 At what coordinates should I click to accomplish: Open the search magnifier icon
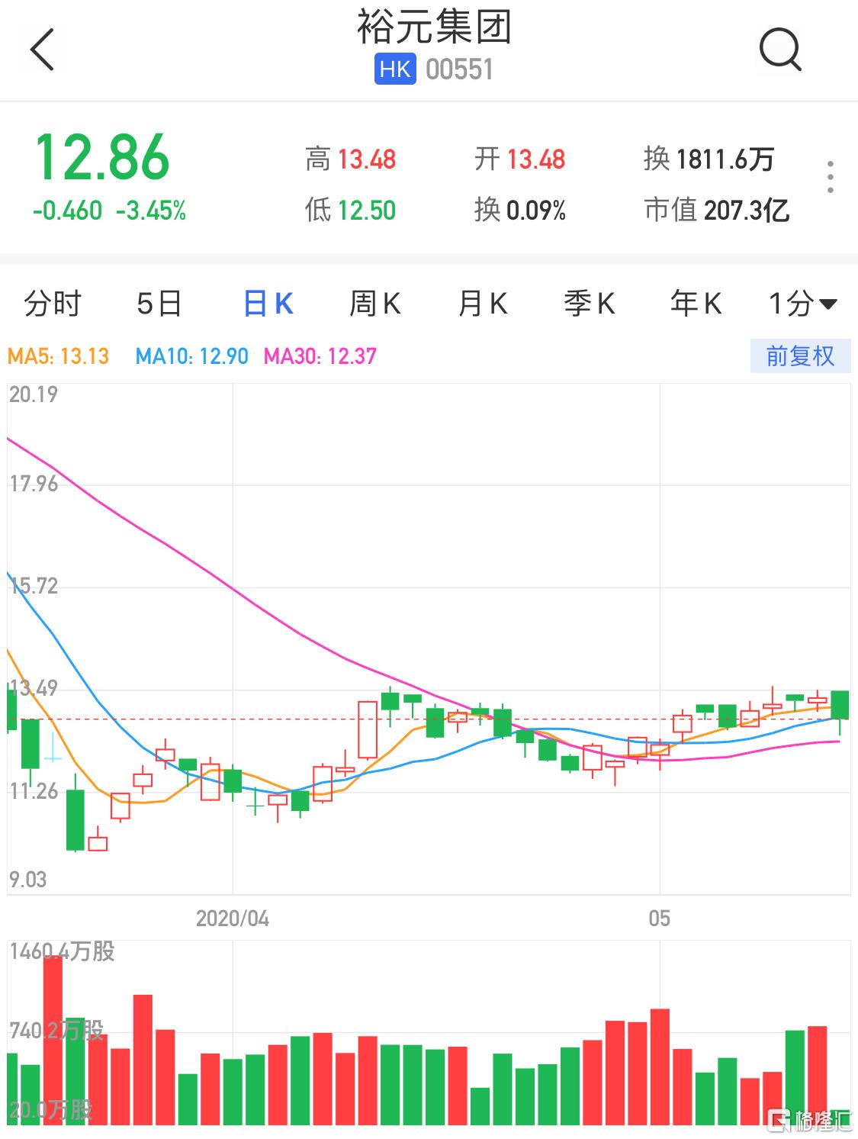click(x=779, y=50)
